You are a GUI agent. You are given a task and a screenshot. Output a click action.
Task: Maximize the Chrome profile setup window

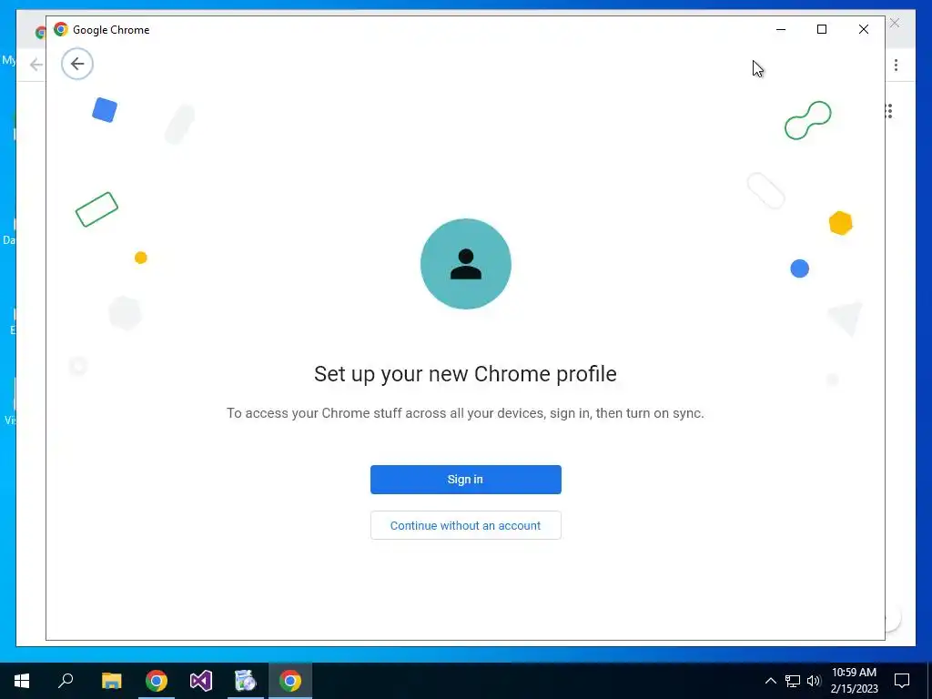click(822, 29)
